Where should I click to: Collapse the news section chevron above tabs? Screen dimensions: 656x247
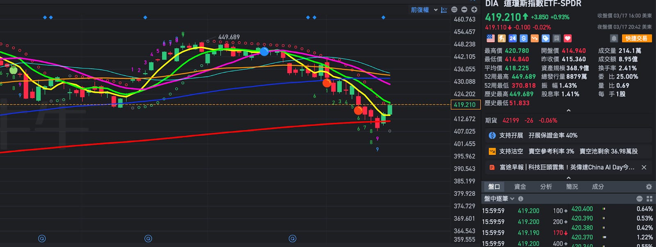(x=568, y=178)
